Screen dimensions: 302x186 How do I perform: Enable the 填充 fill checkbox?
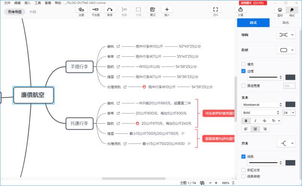(x=244, y=64)
